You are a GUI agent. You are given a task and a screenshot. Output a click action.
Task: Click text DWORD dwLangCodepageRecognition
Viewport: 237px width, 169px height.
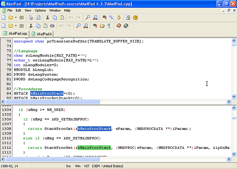[51, 79]
